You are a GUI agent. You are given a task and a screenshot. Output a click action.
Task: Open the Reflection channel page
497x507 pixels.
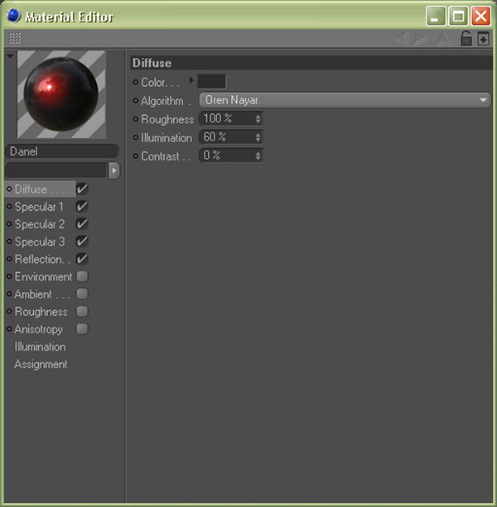pos(42,259)
